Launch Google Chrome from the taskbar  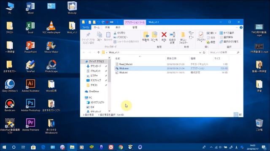(x=121, y=147)
